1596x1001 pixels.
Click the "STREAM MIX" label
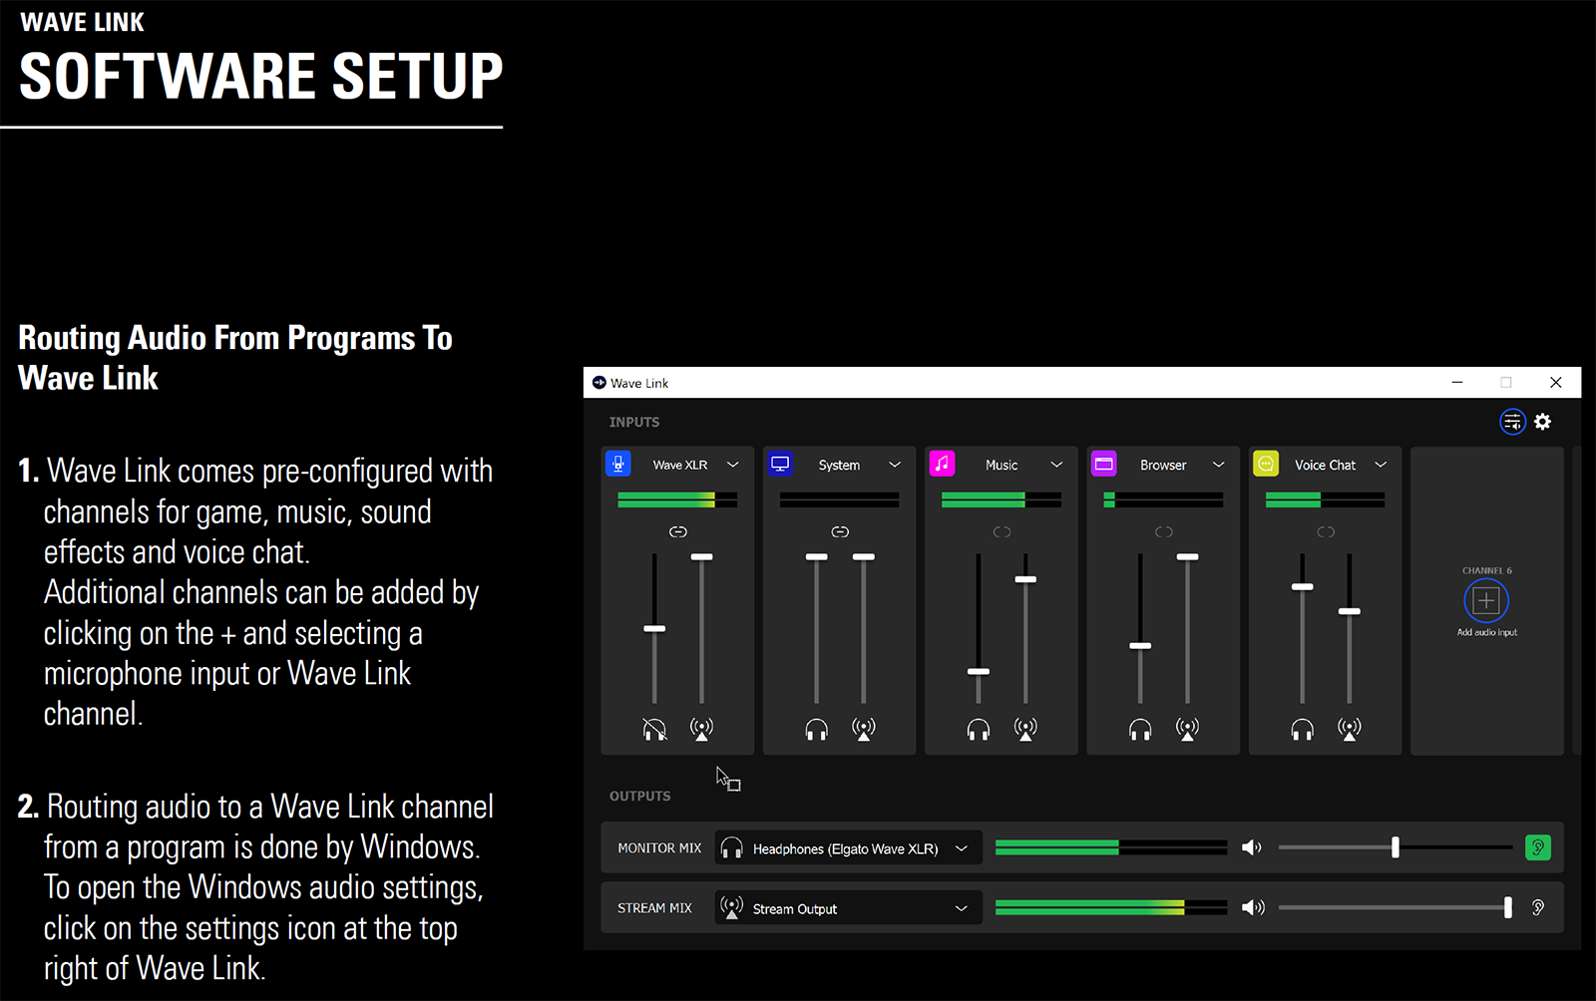click(654, 908)
